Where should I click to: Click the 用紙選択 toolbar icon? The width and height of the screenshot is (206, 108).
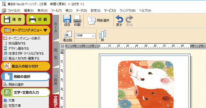point(98,21)
